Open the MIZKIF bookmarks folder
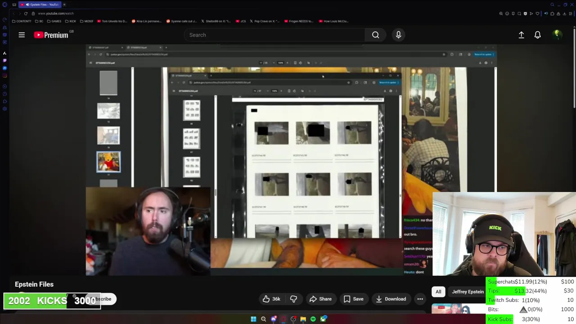 coord(86,21)
